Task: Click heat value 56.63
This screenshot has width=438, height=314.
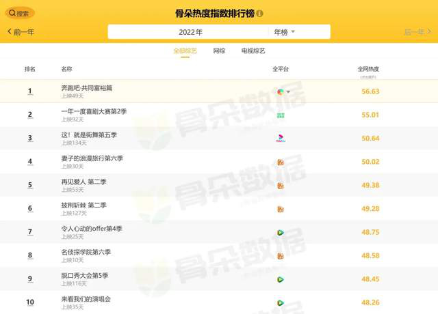Action: coord(370,91)
